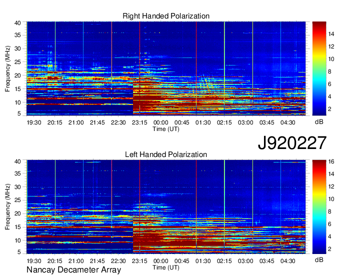Click the 8 value on top colorbar
The image size is (340, 276).
(x=329, y=71)
